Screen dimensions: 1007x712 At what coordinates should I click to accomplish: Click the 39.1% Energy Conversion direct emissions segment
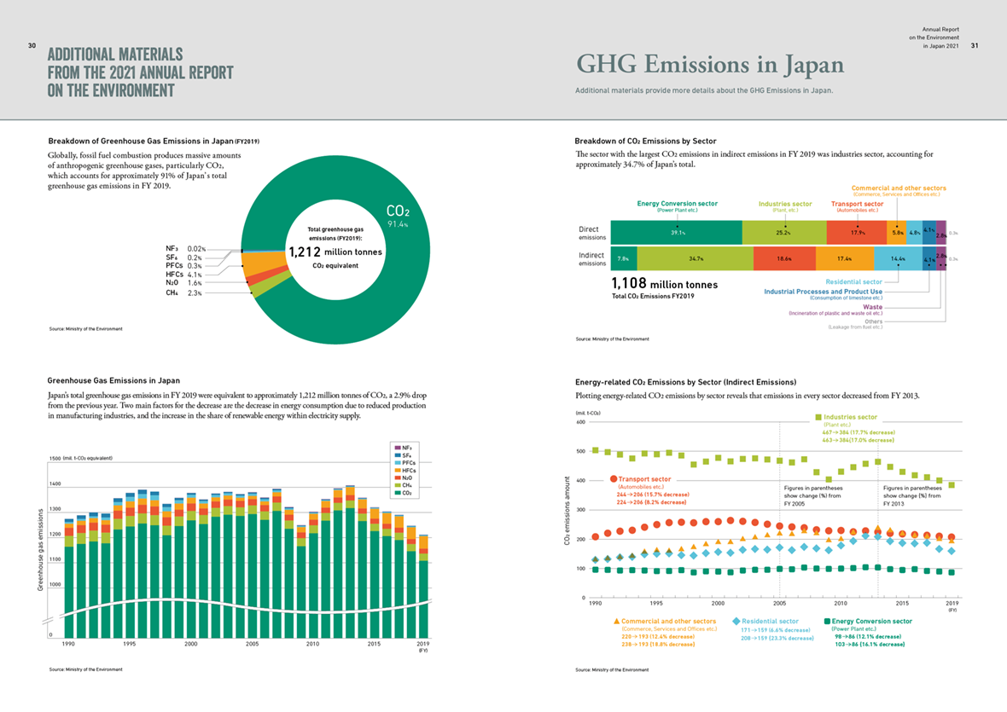677,232
